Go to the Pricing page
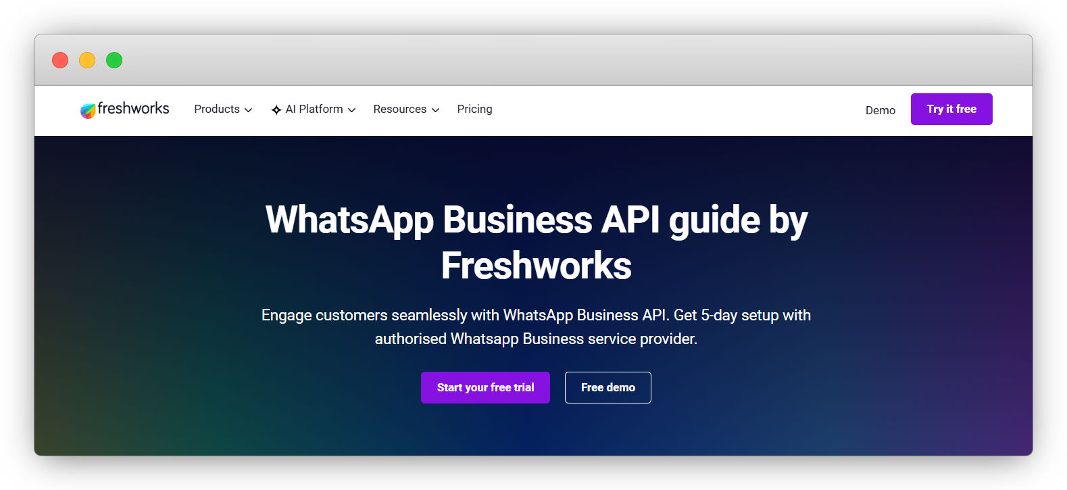 click(x=474, y=109)
